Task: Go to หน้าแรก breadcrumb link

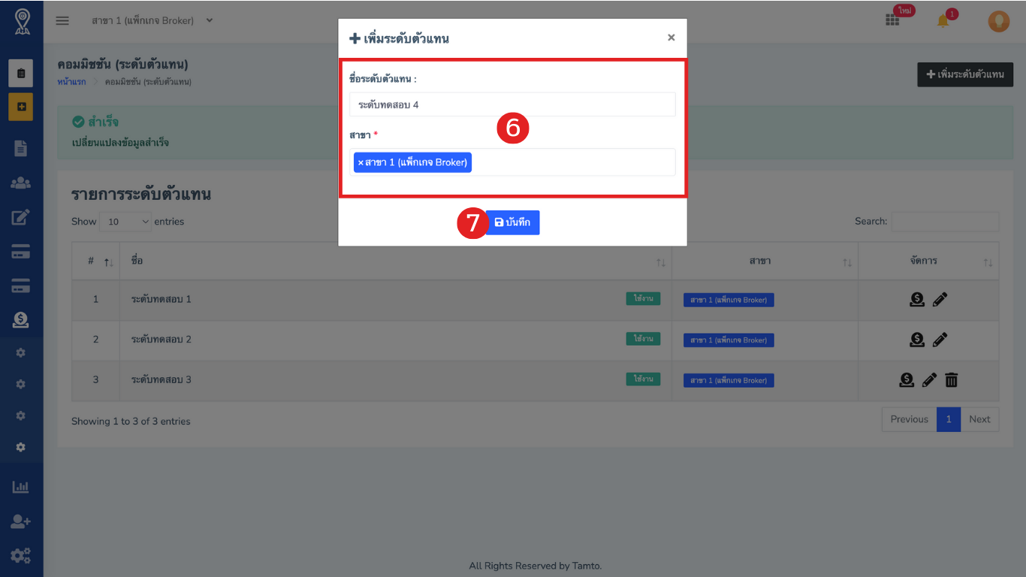Action: [x=71, y=81]
